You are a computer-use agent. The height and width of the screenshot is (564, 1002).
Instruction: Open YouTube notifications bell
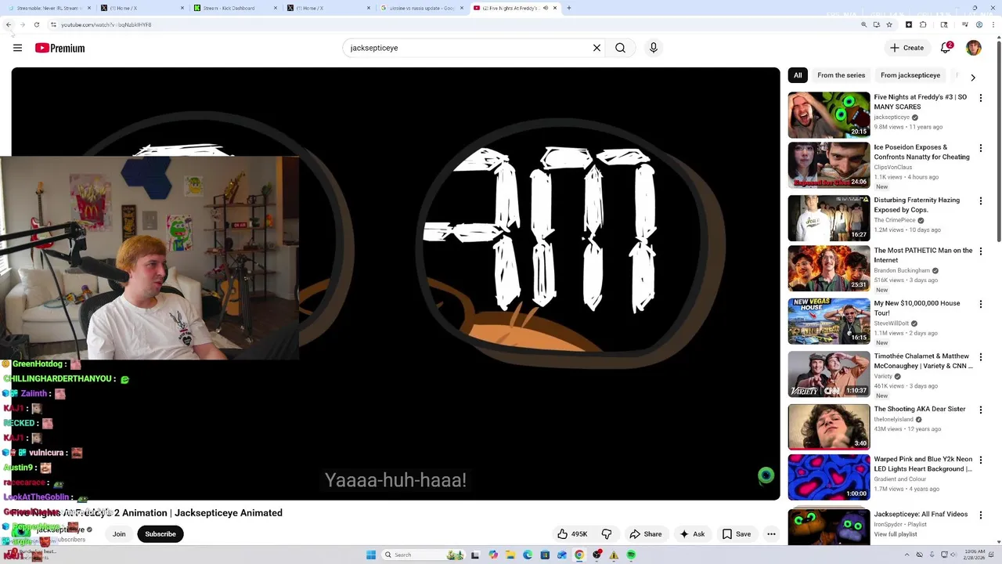[946, 48]
